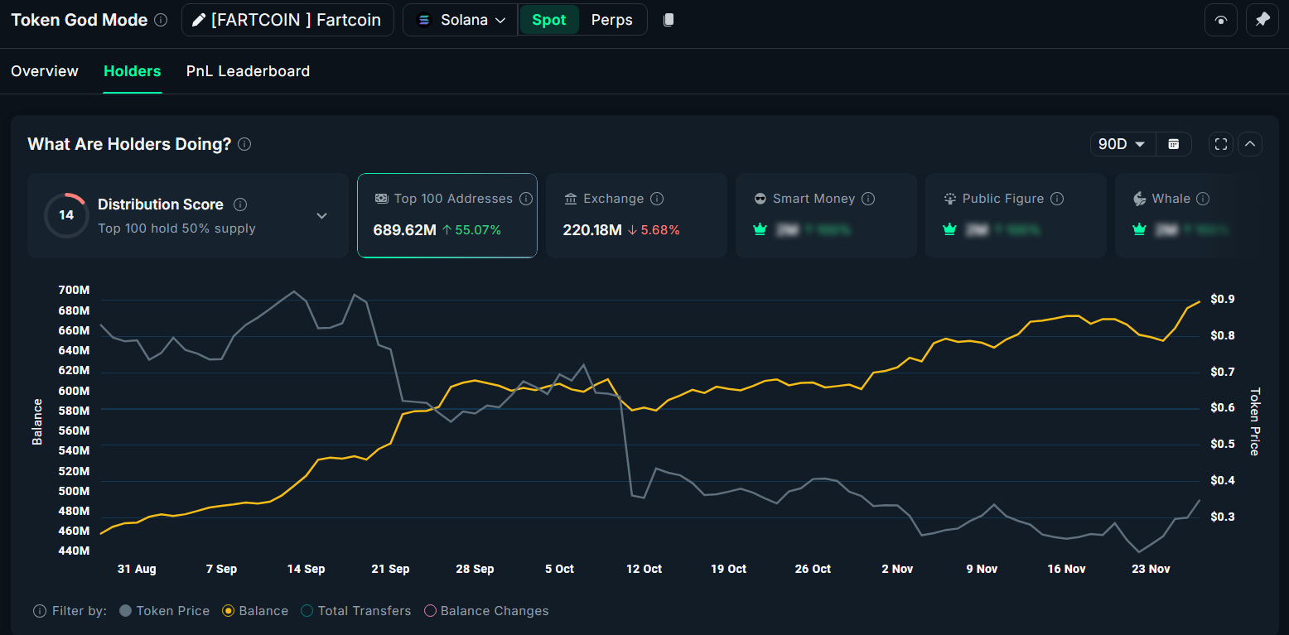The height and width of the screenshot is (635, 1289).
Task: Click the Distribution Score gauge showing 14
Action: tap(66, 215)
